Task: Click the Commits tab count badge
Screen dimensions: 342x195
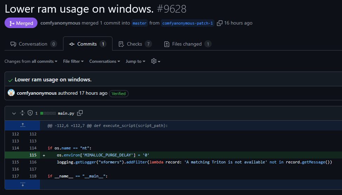Action: 103,44
